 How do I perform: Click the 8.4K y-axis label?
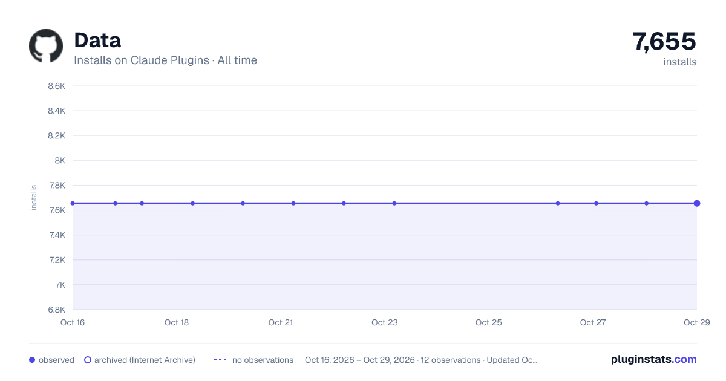pos(56,111)
